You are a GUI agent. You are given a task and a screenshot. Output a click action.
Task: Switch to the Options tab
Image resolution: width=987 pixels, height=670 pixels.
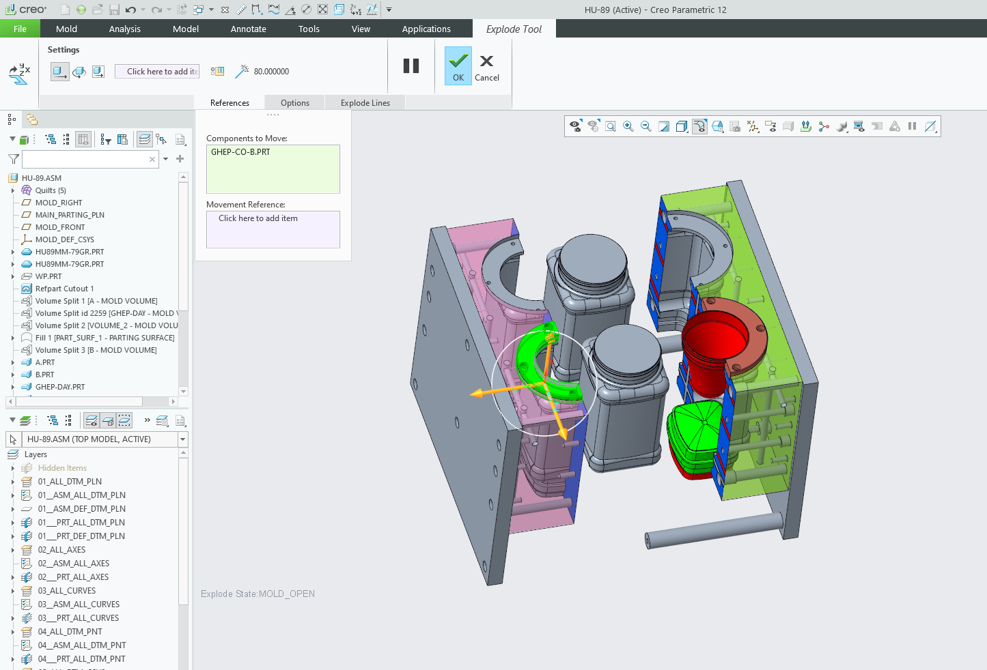click(x=294, y=103)
